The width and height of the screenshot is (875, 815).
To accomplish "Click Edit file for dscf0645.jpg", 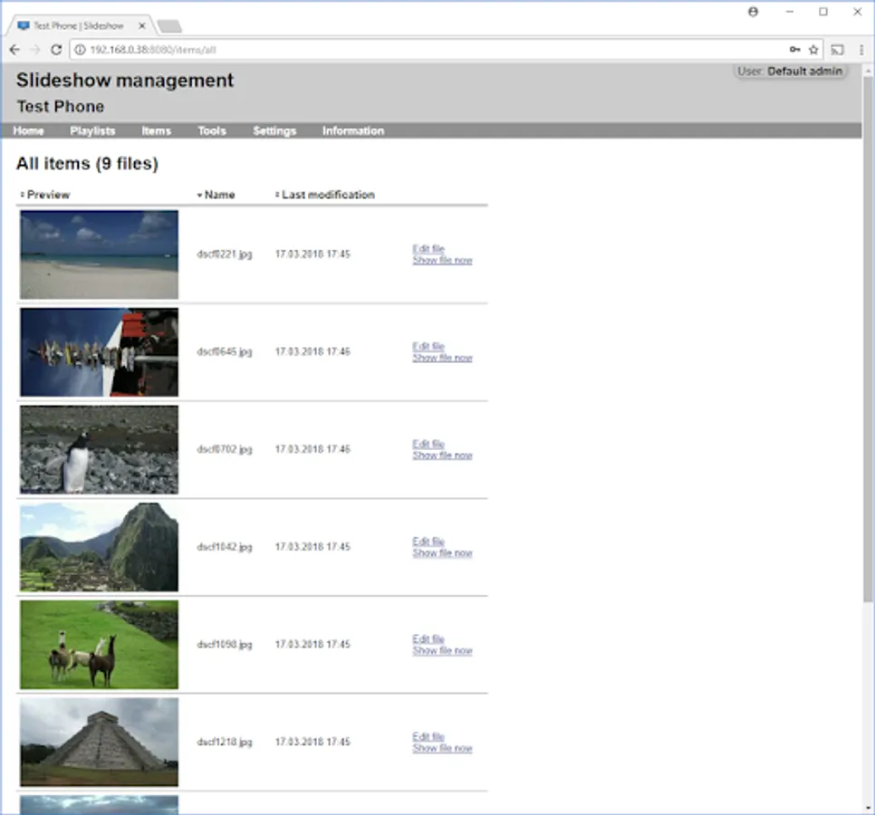I will [x=428, y=347].
